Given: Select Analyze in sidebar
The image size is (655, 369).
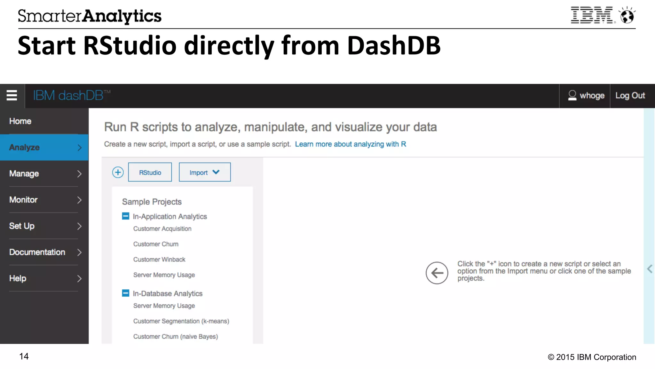Looking at the screenshot, I should [44, 148].
